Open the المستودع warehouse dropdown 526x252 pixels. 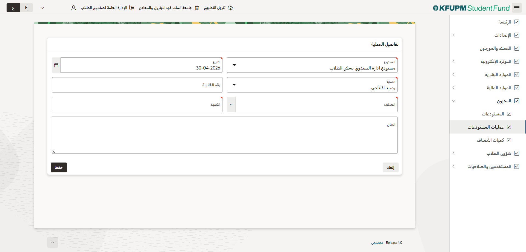click(234, 65)
